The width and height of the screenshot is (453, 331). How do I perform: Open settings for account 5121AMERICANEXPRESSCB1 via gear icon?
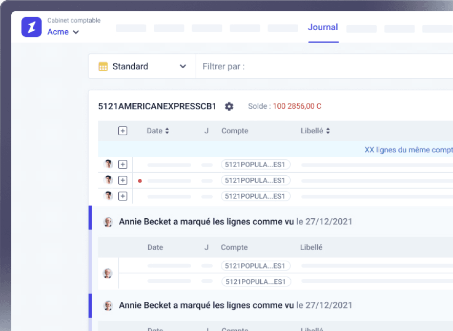click(229, 106)
